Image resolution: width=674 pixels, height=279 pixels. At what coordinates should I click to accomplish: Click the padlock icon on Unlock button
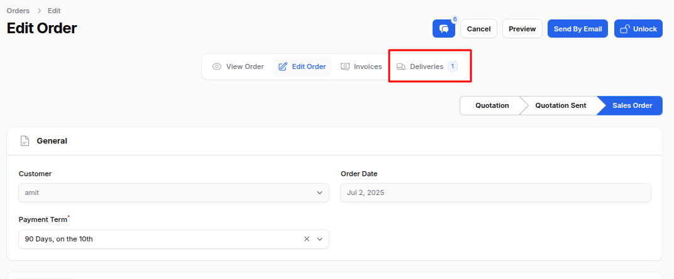625,29
